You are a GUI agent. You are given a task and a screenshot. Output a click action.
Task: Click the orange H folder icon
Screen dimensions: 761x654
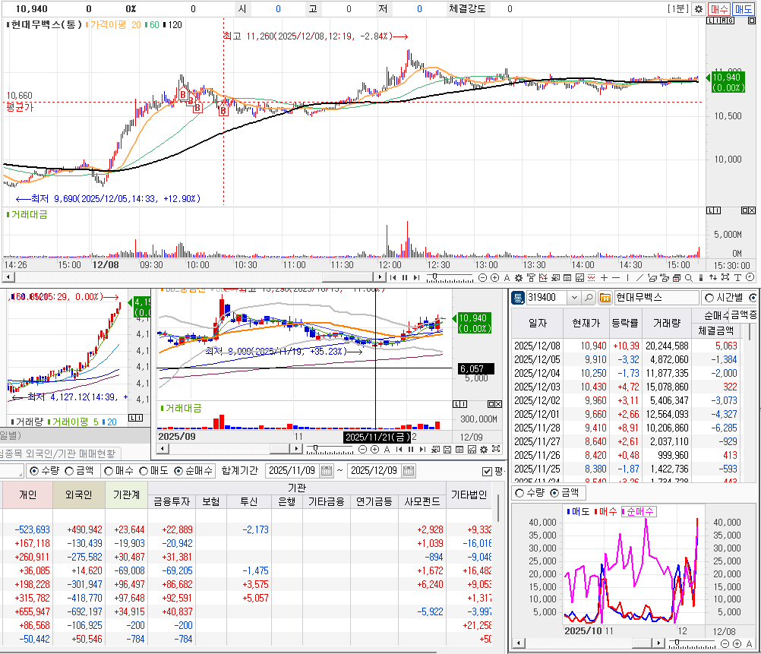(x=605, y=298)
